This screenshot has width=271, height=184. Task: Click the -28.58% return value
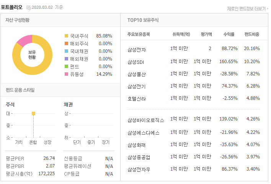click(x=229, y=74)
